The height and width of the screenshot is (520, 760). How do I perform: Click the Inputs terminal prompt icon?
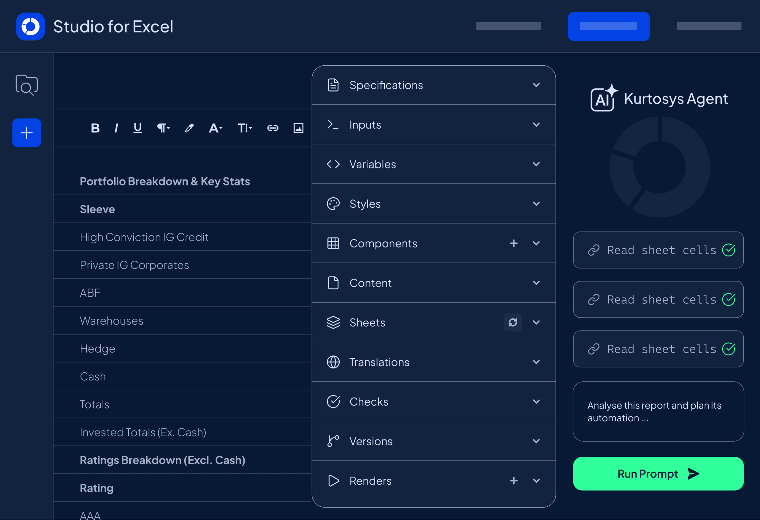click(333, 125)
